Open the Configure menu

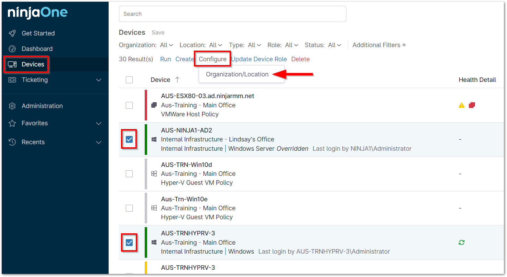click(212, 59)
